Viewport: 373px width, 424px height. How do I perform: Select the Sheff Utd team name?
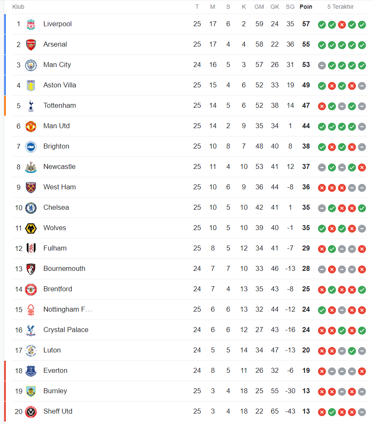point(58,411)
